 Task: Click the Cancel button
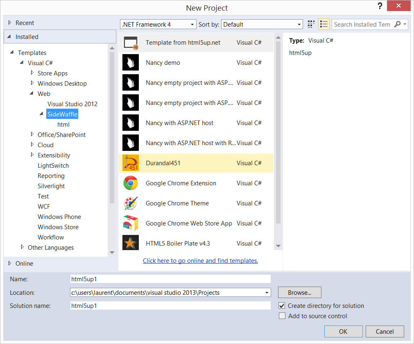[385, 332]
